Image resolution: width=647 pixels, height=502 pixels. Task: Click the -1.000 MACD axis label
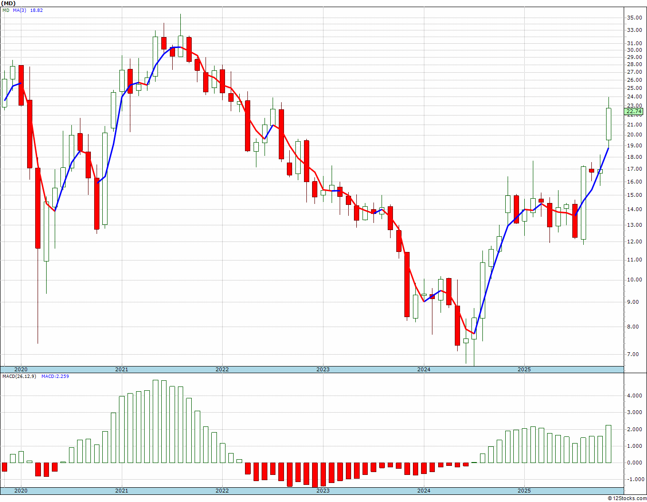635,479
